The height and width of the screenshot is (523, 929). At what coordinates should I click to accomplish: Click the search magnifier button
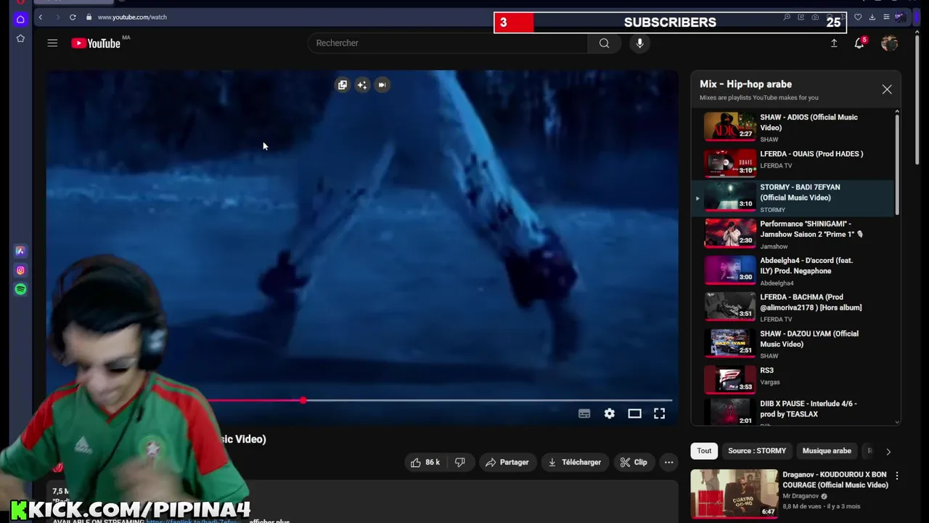[604, 43]
